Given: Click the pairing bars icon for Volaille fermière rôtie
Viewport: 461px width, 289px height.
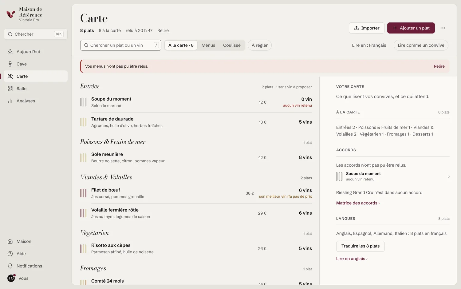Looking at the screenshot, I should coord(83,213).
